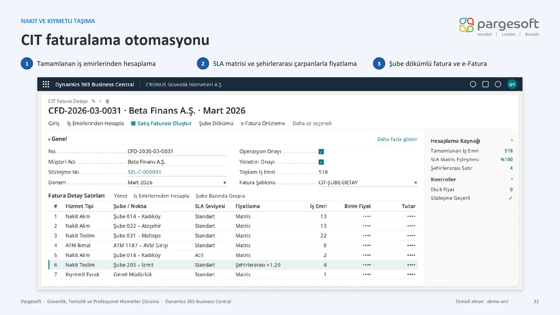
Task: Click the Birim Fiyat column header
Action: point(357,206)
